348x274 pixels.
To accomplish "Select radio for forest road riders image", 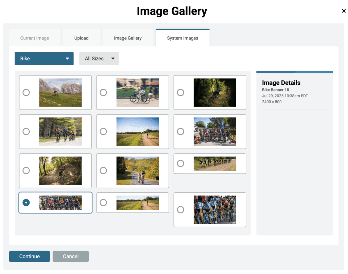I will click(26, 132).
